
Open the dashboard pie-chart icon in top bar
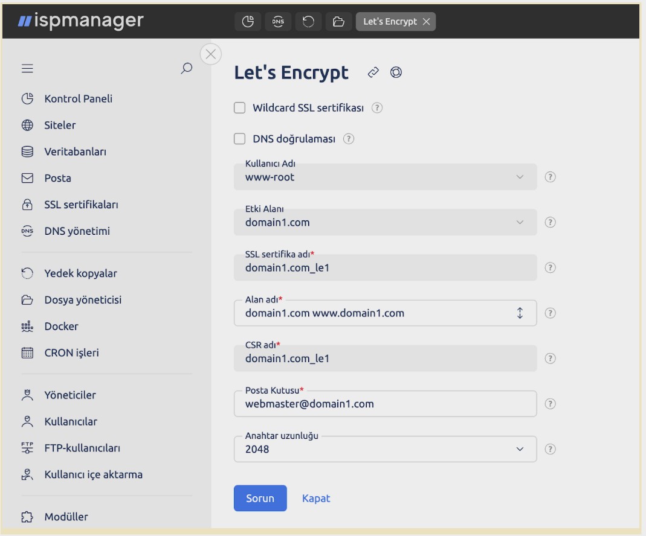click(x=248, y=21)
